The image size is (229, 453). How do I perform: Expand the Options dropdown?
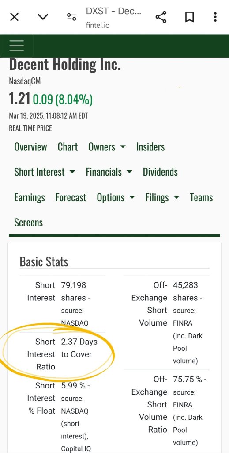pyautogui.click(x=116, y=198)
